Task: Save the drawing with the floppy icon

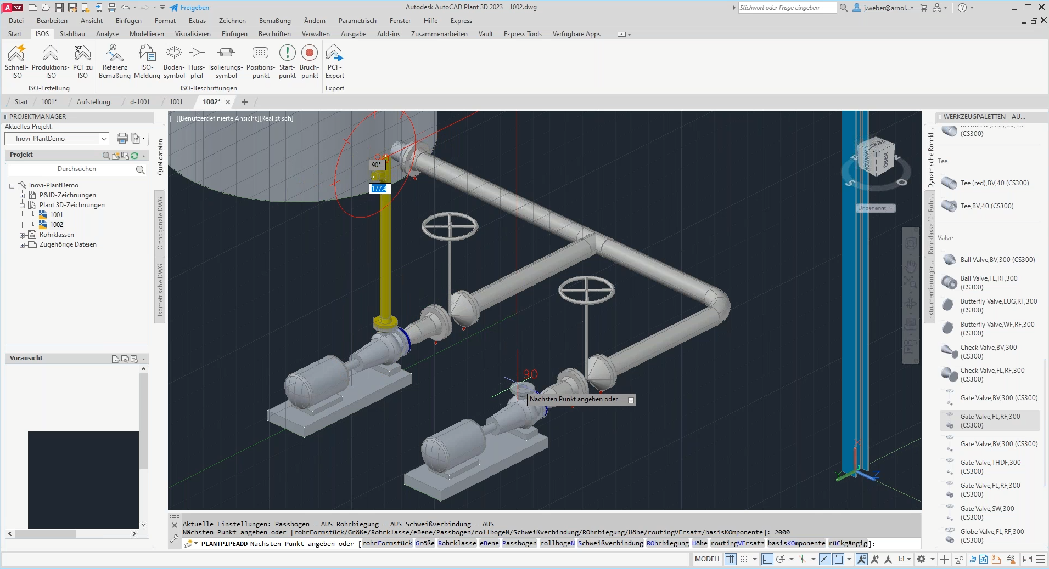Action: (x=59, y=8)
